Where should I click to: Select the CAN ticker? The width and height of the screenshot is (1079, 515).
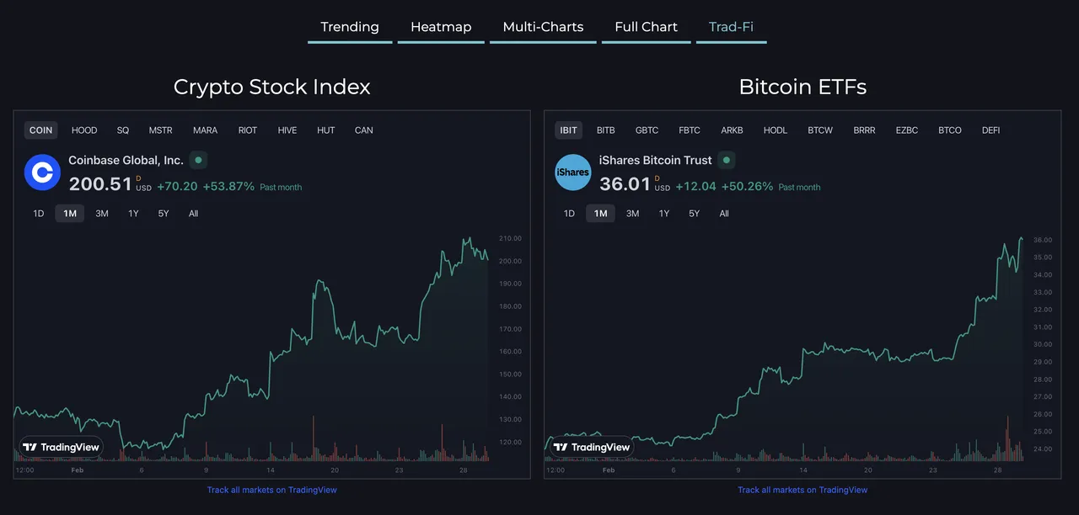click(363, 130)
